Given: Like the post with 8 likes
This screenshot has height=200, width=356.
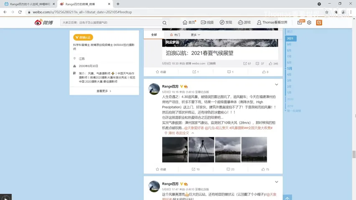Looking at the screenshot, I should 265,72.
